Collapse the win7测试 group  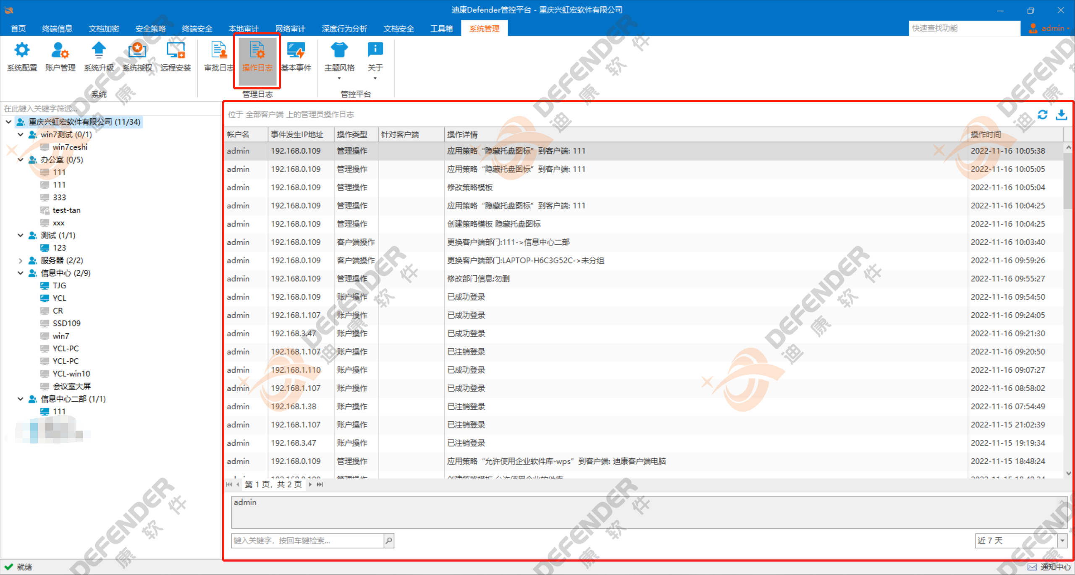20,134
